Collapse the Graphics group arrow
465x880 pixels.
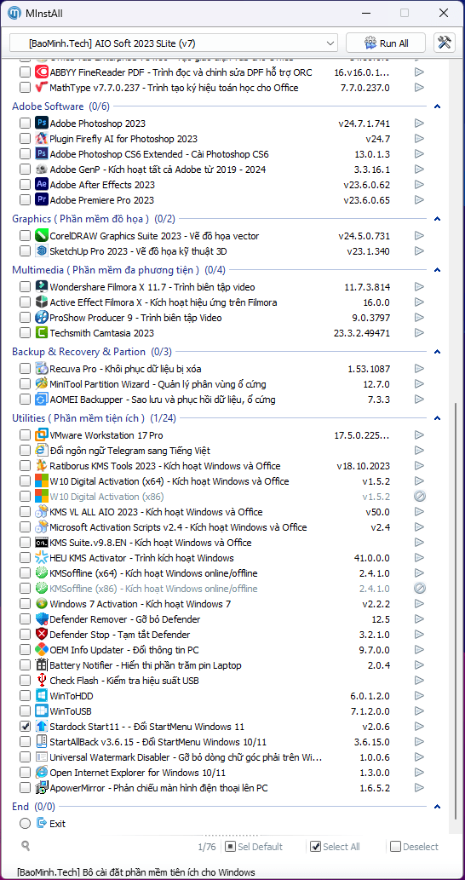tap(438, 219)
